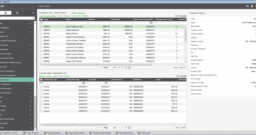Screen dimensions: 256x135
Task: Click Refresh in customer list toolbar
Action: coord(85,16)
